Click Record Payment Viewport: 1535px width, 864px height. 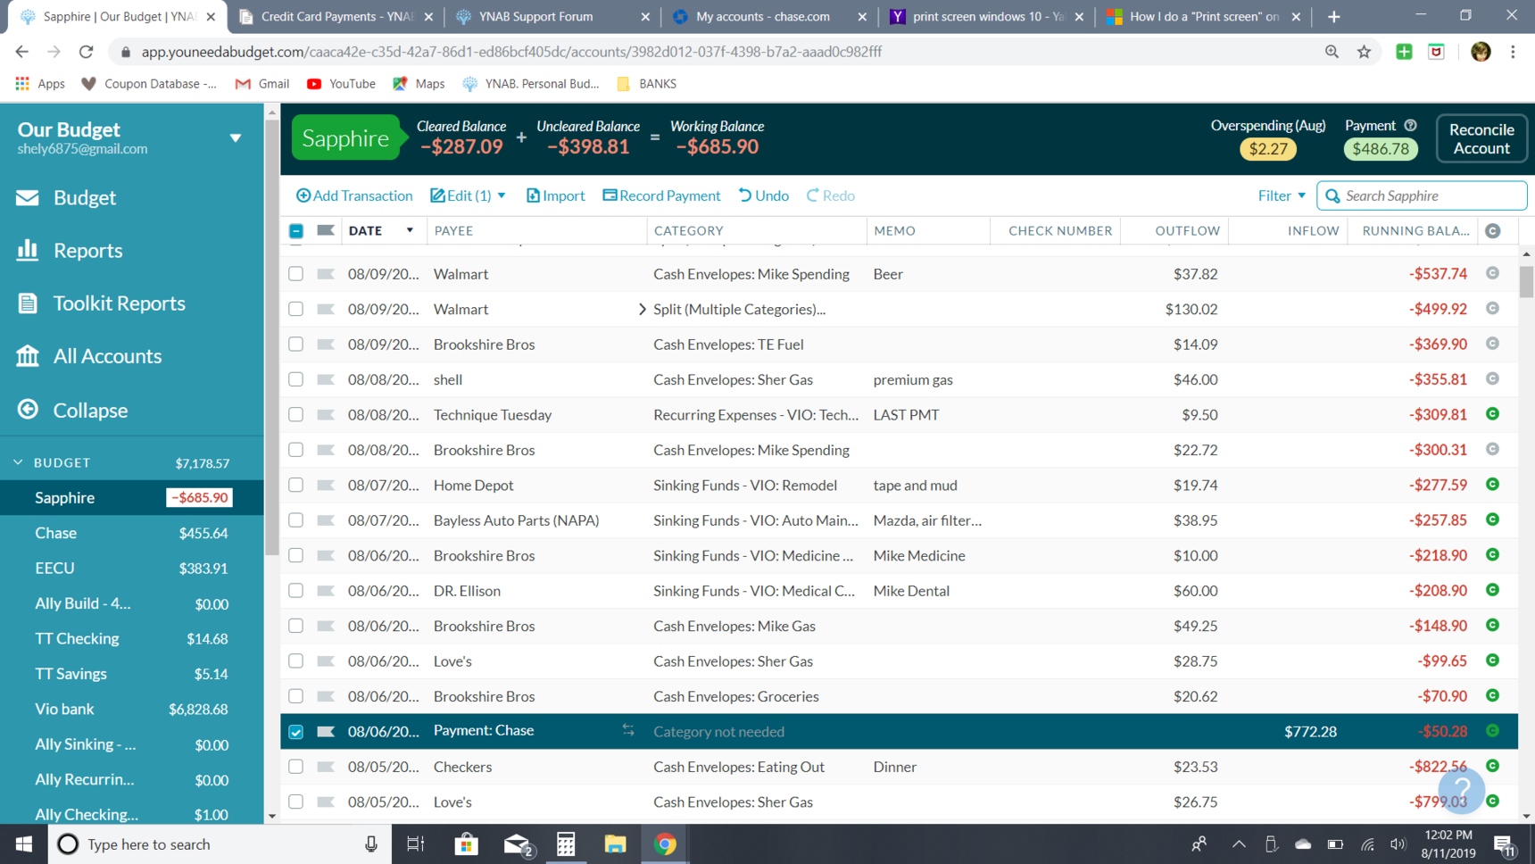661,195
